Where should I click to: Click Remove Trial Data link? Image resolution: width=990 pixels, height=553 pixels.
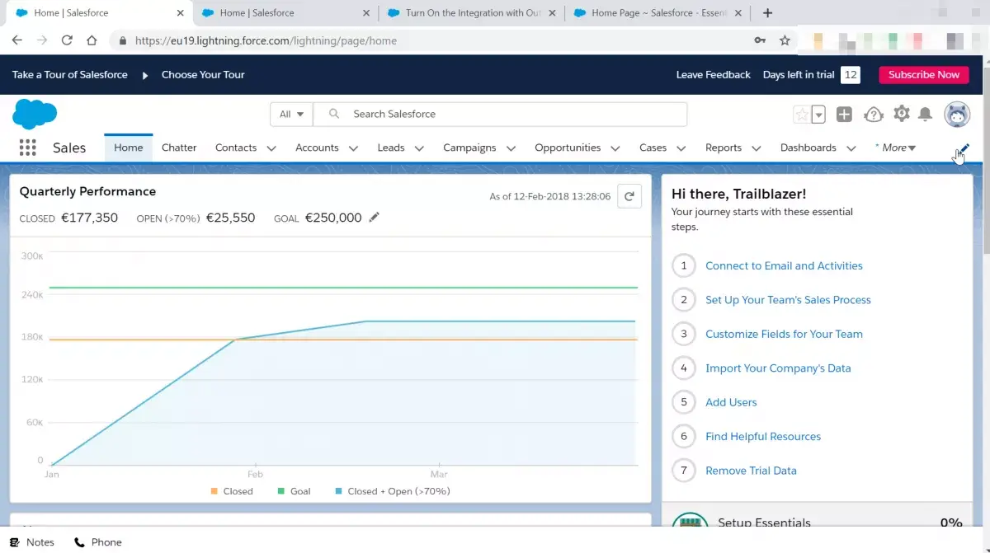click(751, 471)
